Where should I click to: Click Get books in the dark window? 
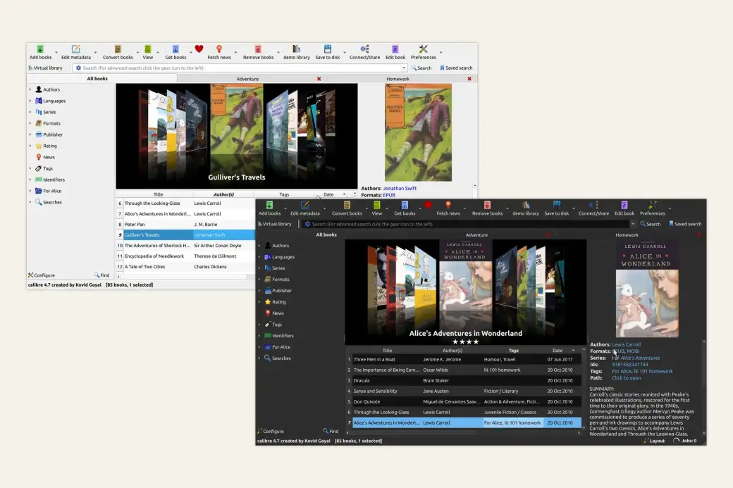click(x=405, y=208)
